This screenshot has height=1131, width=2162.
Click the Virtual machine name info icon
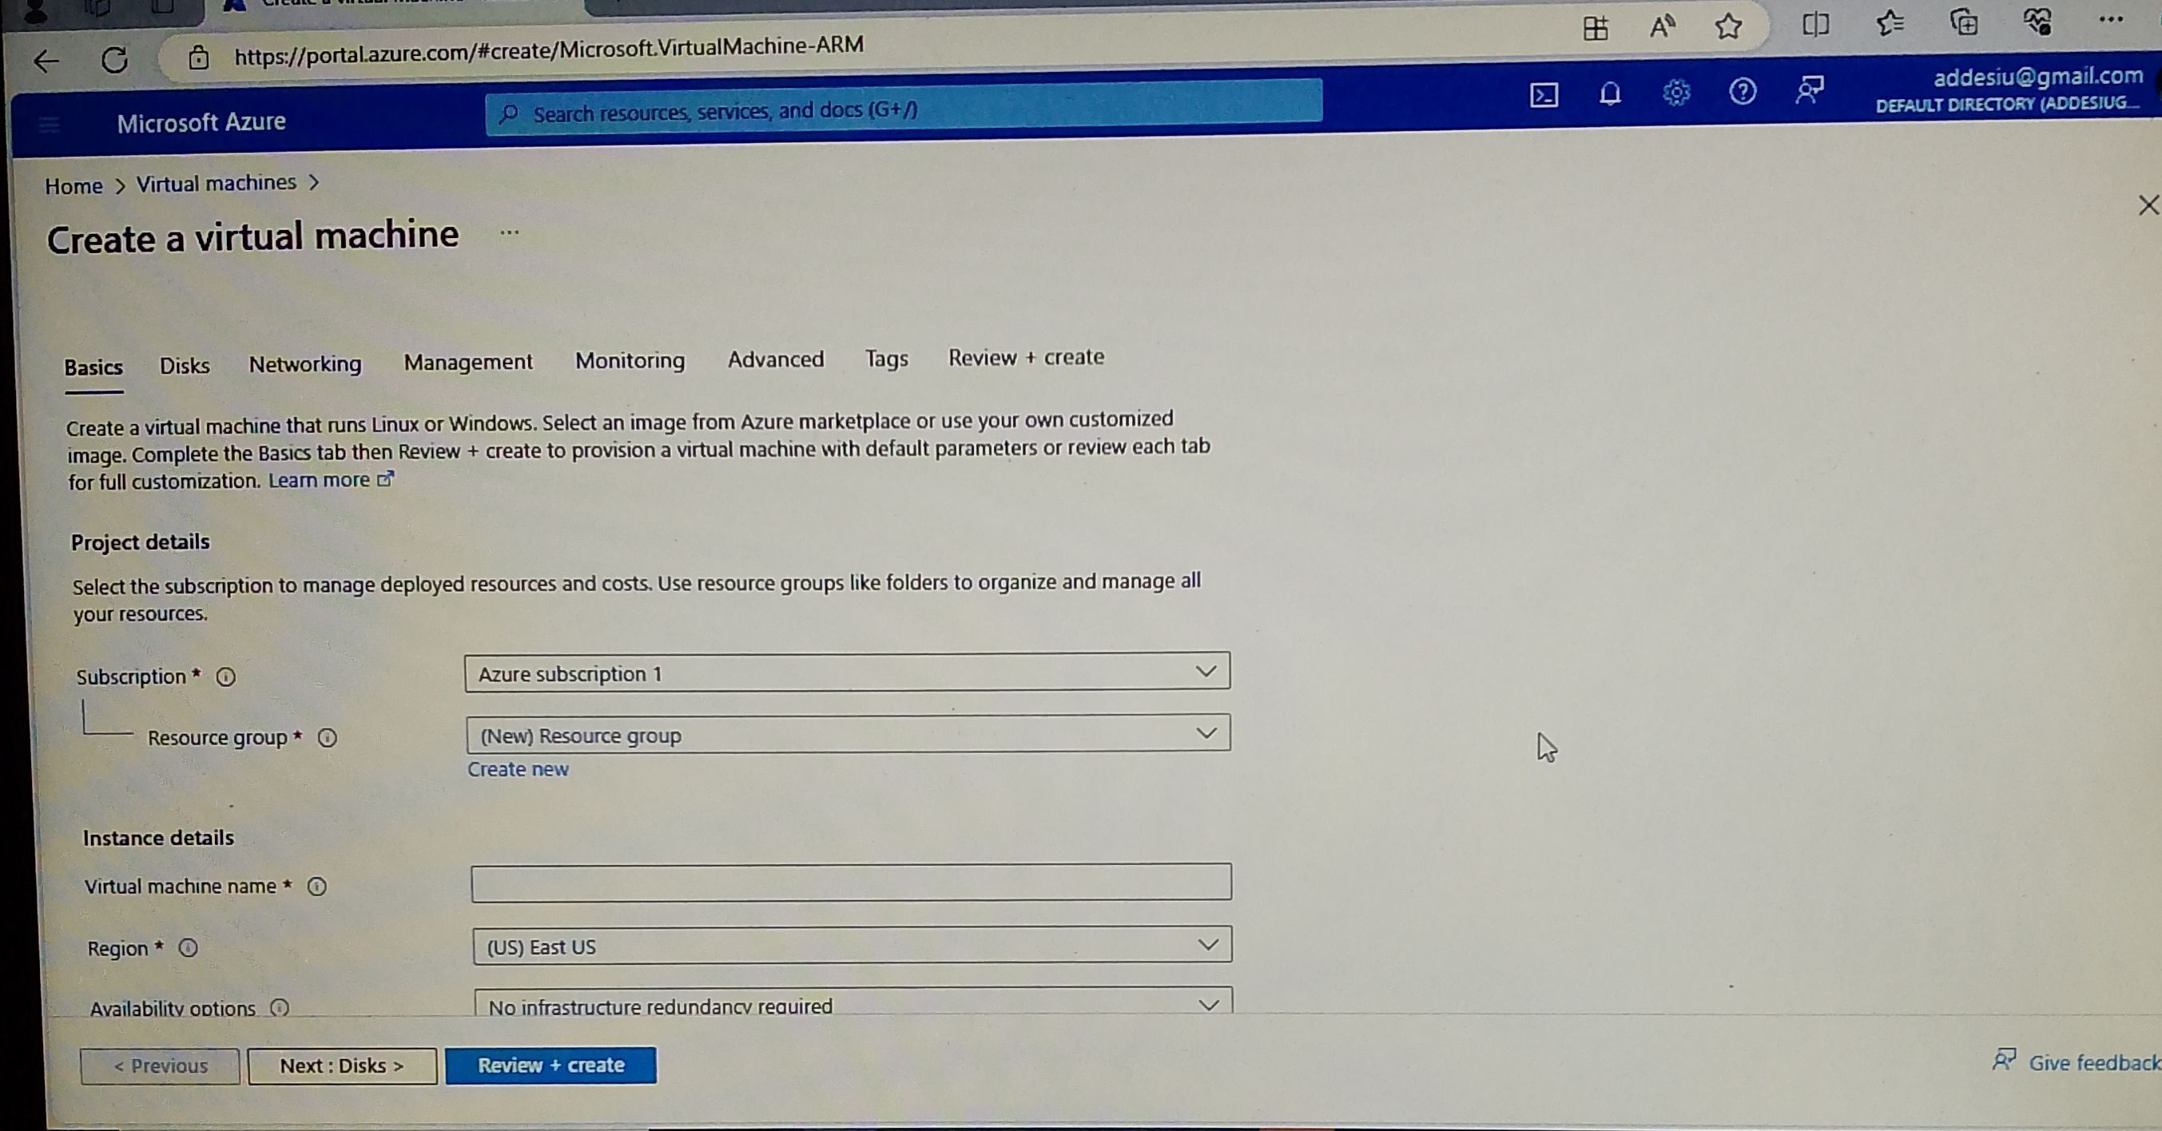coord(316,887)
